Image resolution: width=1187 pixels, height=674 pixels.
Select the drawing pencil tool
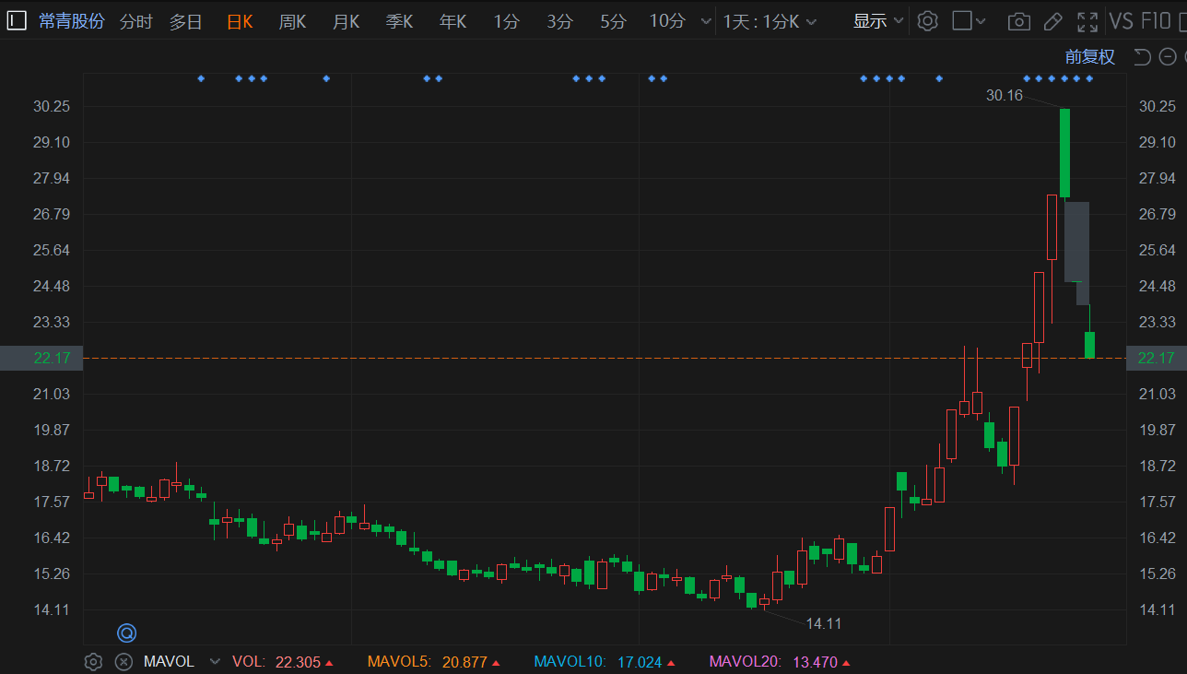(x=1053, y=21)
